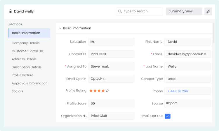
Task: Open the Address Details section
Action: (x=24, y=59)
